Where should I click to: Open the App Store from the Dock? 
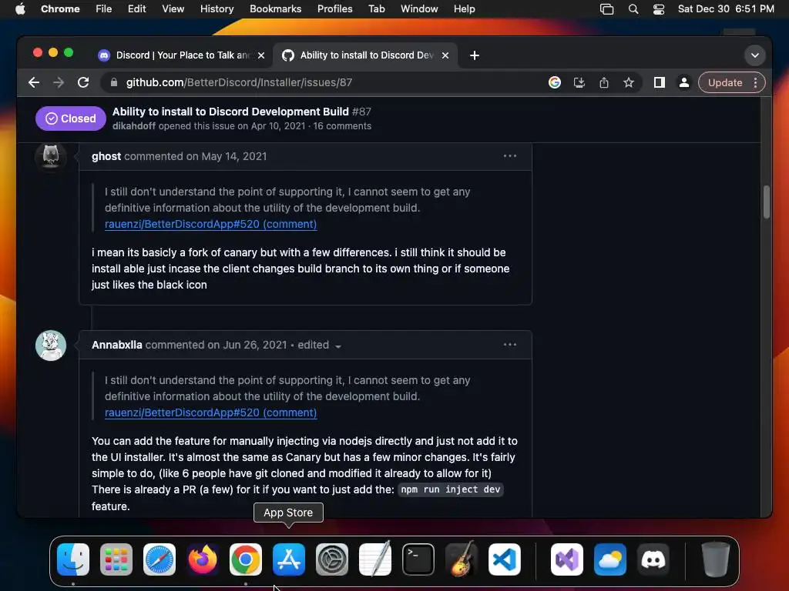289,559
